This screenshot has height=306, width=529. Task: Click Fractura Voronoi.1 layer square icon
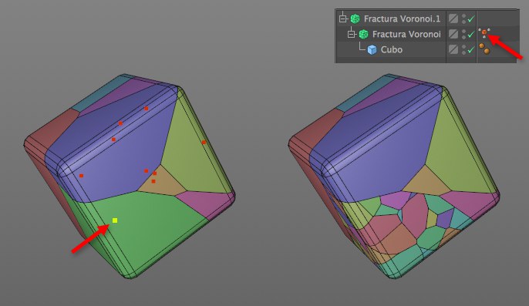(x=453, y=18)
